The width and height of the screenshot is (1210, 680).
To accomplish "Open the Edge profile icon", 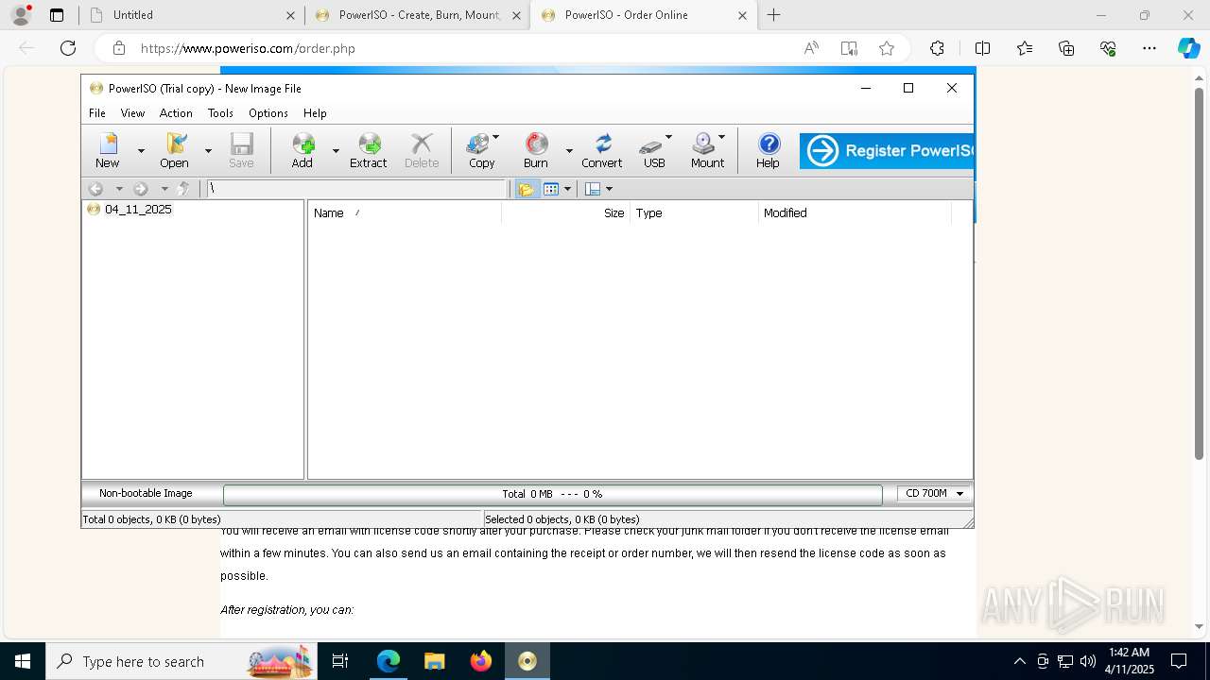I will (x=21, y=15).
